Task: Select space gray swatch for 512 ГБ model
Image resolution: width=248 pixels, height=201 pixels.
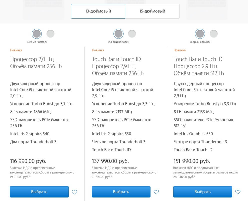Action: tap(200, 34)
